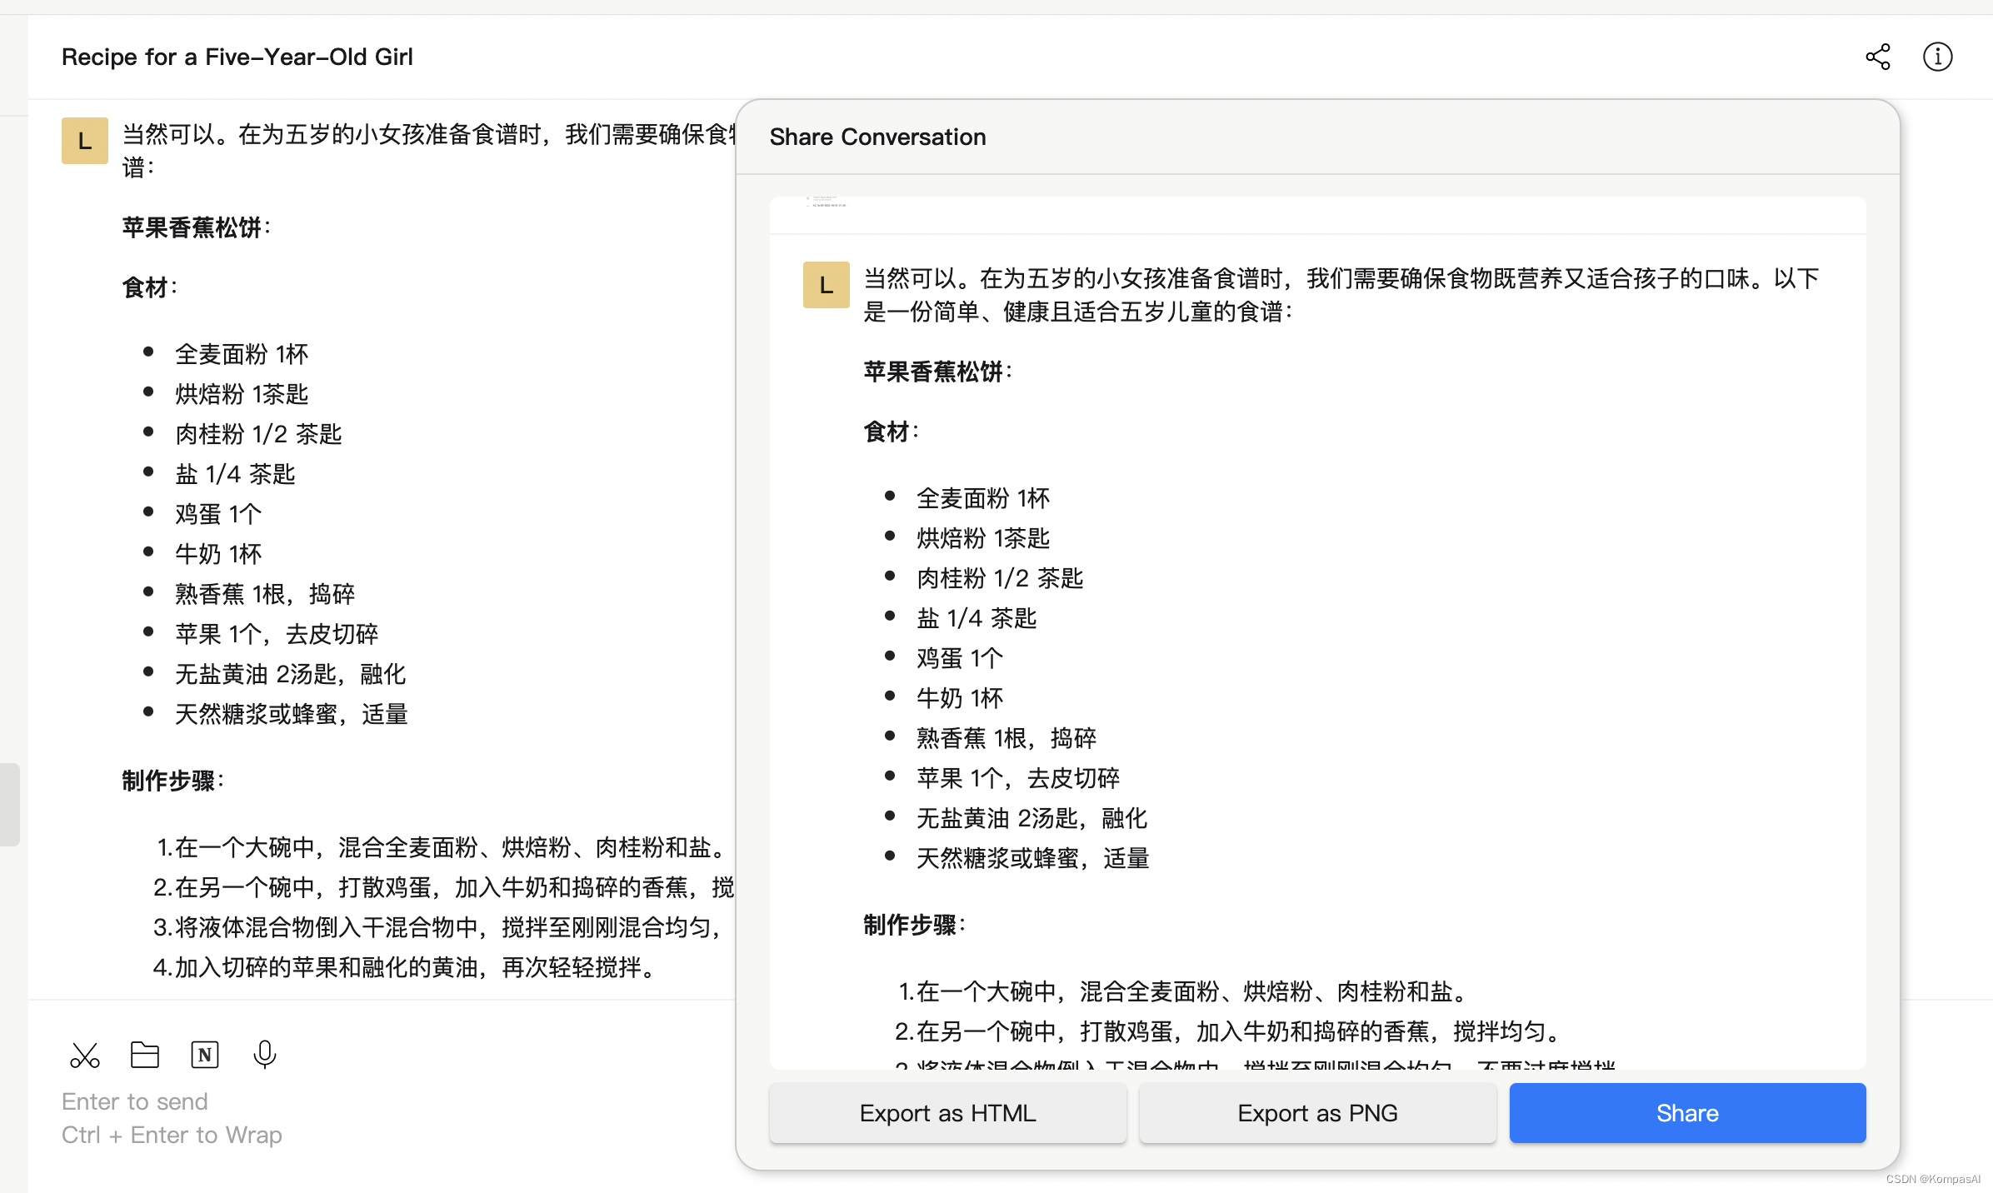
Task: Click the share conversation icon in header
Action: [x=1878, y=57]
